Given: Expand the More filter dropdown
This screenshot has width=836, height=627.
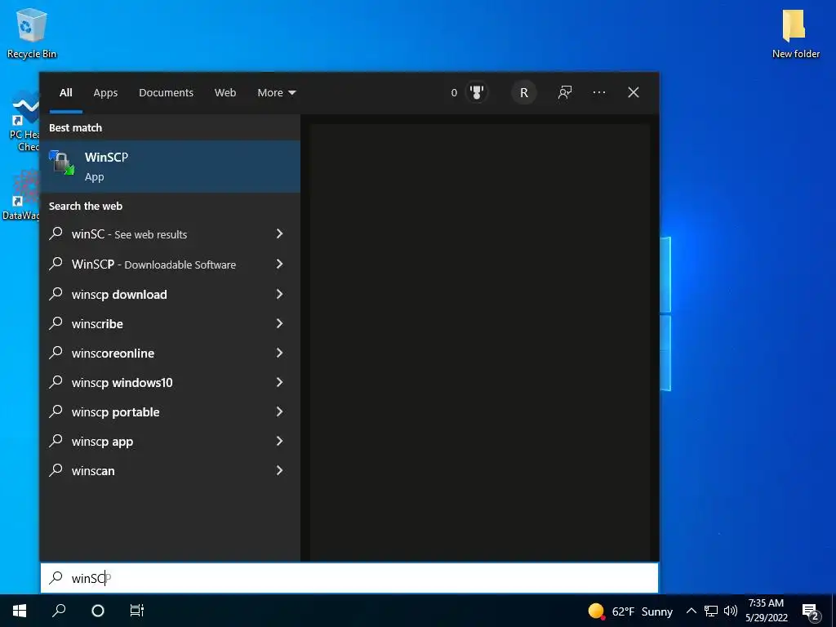Looking at the screenshot, I should click(276, 93).
